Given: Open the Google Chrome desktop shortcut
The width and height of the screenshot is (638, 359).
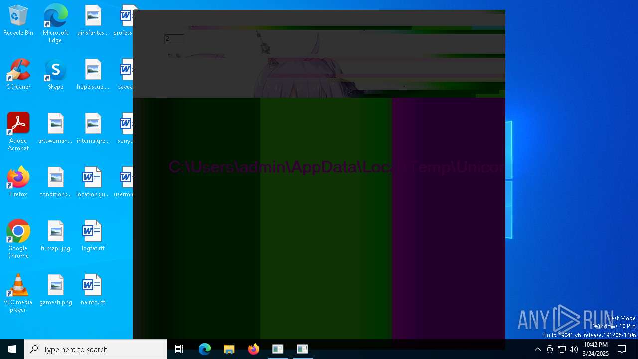Looking at the screenshot, I should click(x=18, y=239).
